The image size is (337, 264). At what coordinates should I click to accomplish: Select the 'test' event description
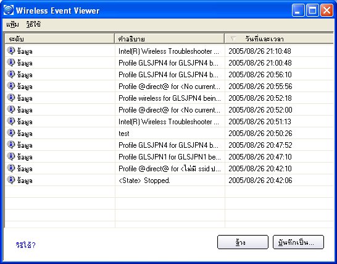point(124,134)
